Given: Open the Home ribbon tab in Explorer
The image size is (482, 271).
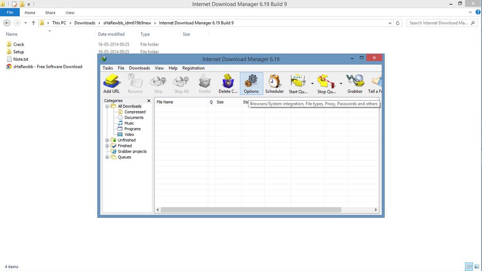Looking at the screenshot, I should [x=30, y=13].
